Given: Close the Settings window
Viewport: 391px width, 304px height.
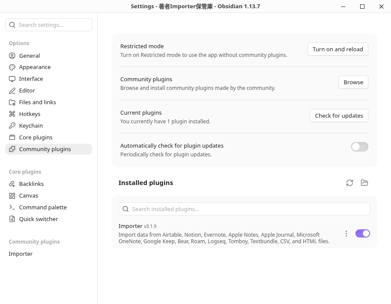Looking at the screenshot, I should (381, 7).
